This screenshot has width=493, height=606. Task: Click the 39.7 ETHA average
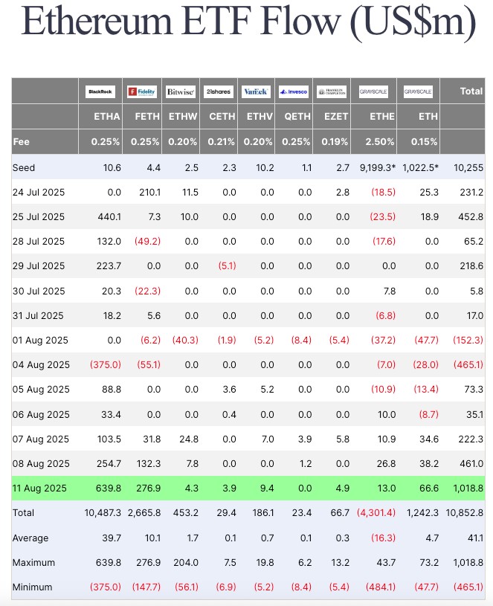coord(112,538)
